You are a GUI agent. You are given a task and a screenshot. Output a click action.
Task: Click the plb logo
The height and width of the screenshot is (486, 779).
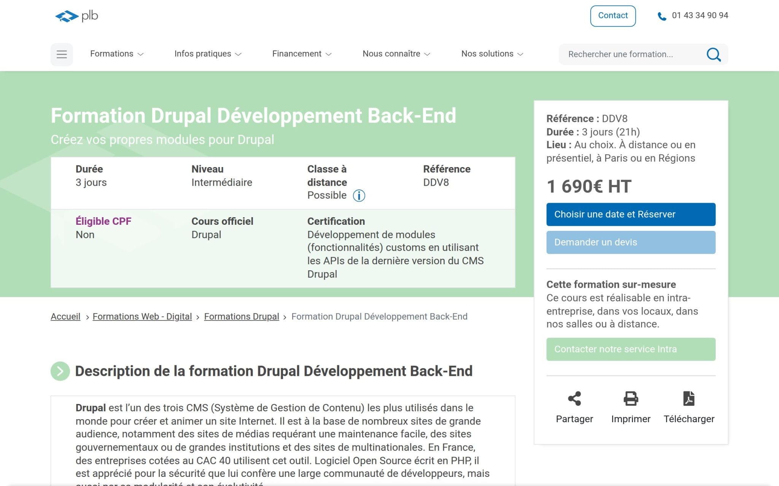pos(76,16)
